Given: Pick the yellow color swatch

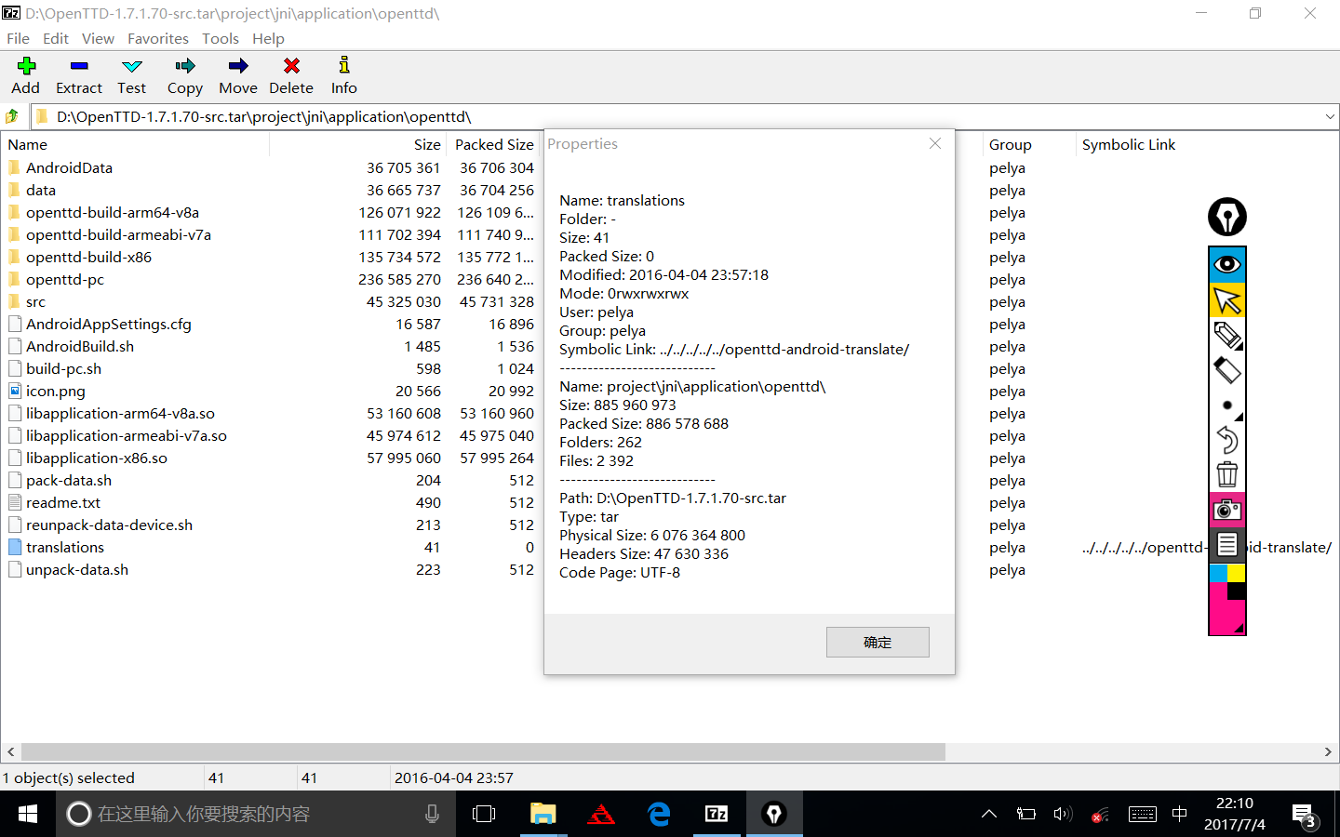Looking at the screenshot, I should 1236,573.
